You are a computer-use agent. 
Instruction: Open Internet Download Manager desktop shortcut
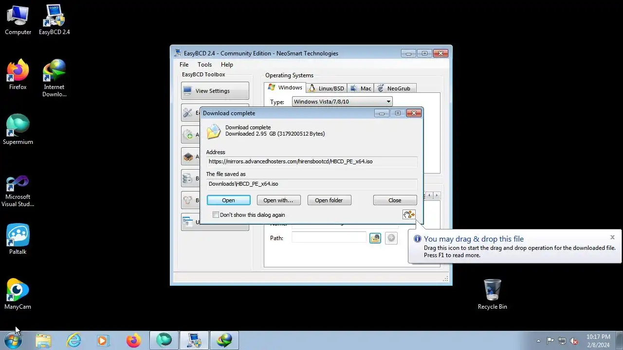(x=54, y=78)
